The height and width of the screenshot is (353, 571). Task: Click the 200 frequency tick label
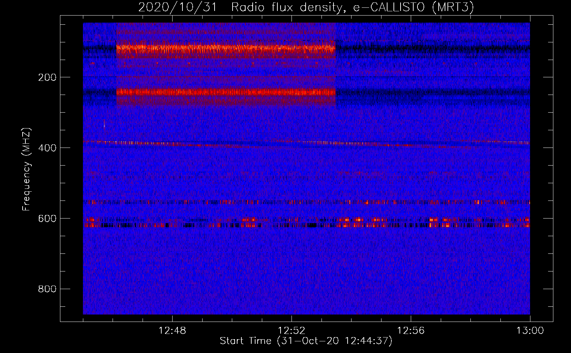click(47, 77)
